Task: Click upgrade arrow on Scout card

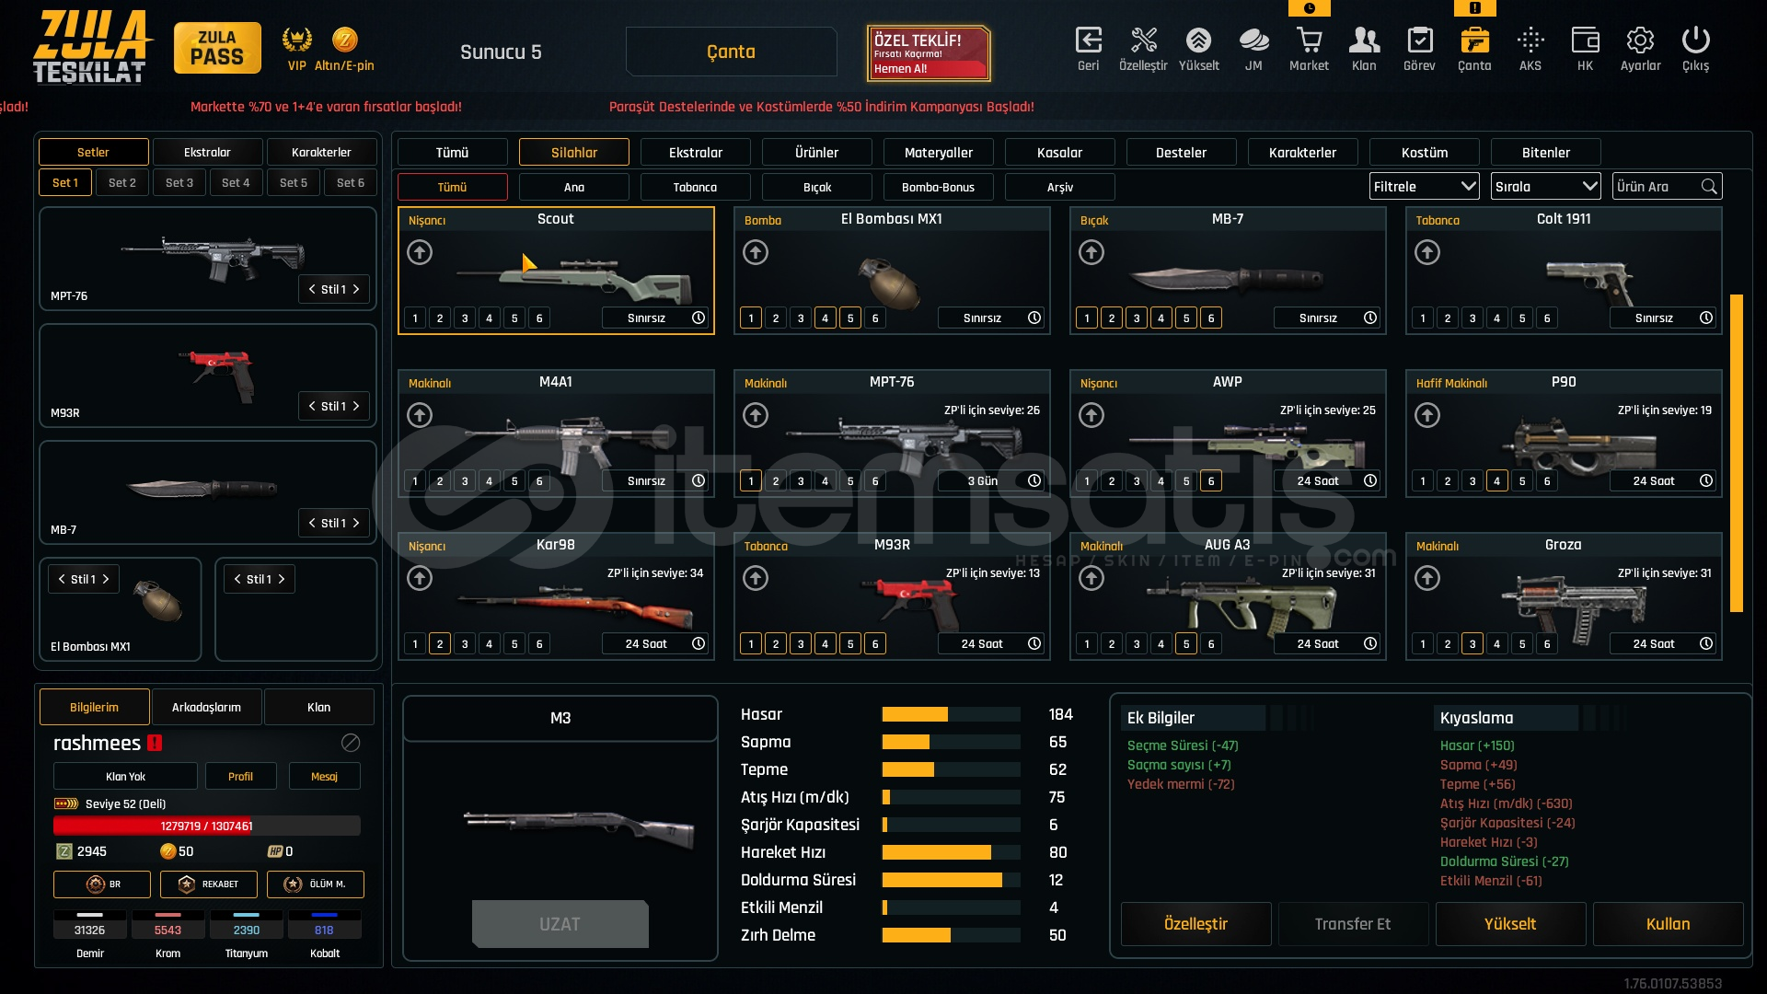Action: point(420,252)
